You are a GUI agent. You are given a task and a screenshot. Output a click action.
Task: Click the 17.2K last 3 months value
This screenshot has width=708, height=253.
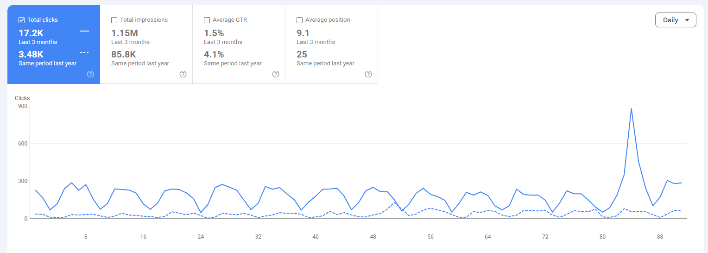31,33
